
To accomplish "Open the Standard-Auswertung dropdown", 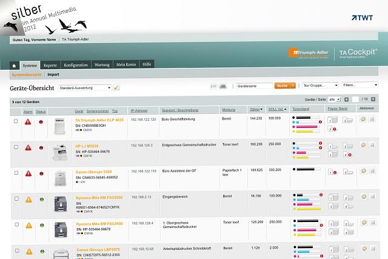I will (x=85, y=88).
